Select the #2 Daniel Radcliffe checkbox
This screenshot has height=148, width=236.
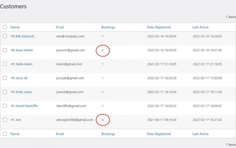(x=5, y=106)
